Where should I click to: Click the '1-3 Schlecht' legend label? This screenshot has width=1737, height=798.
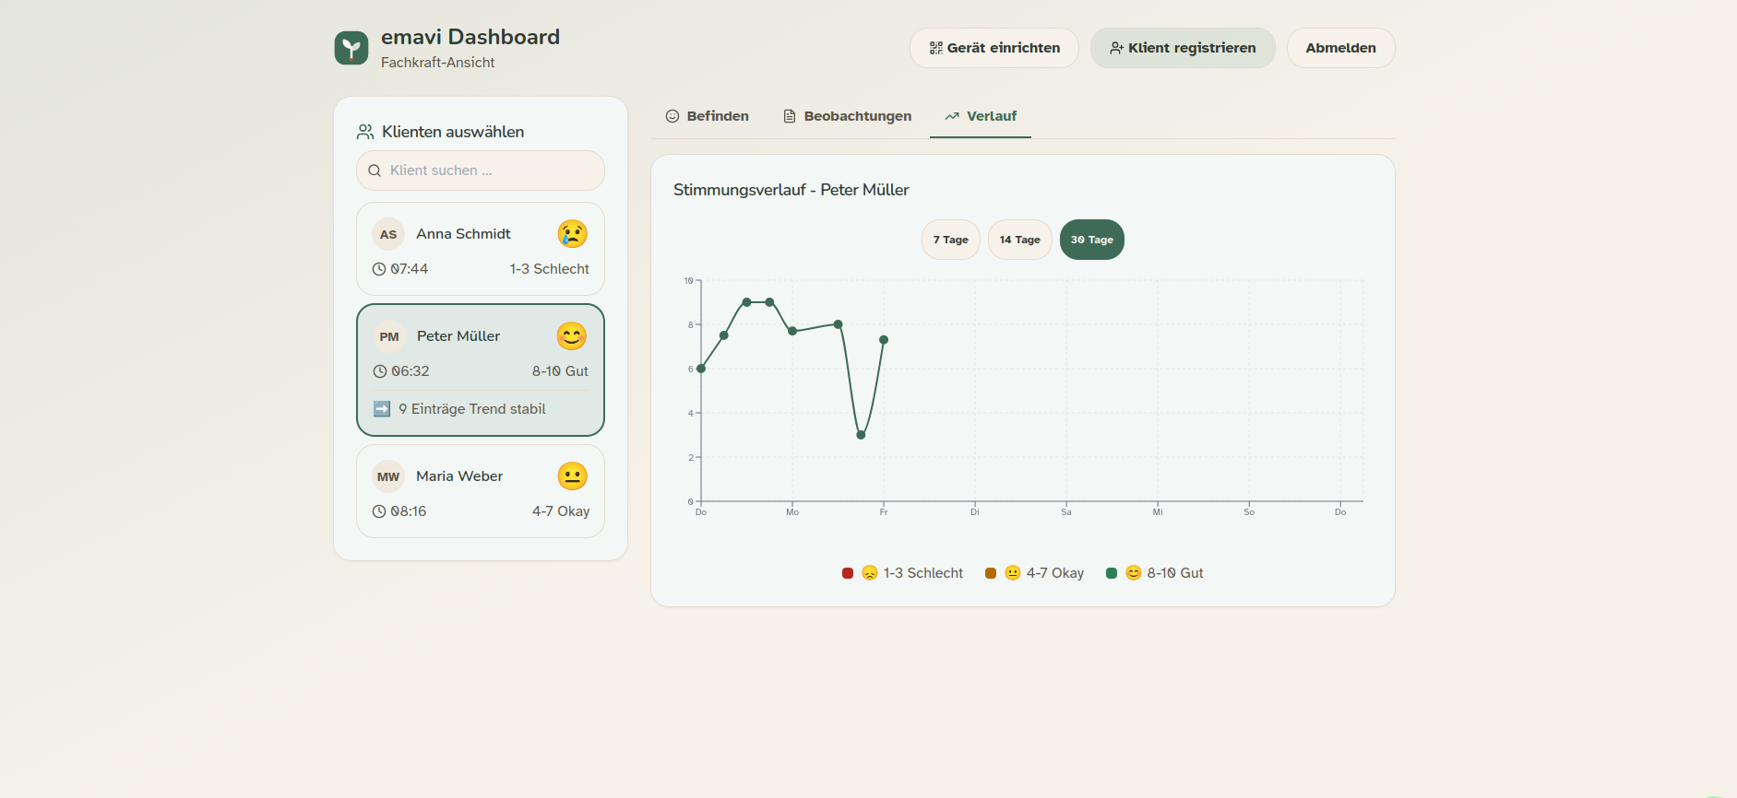pos(923,573)
